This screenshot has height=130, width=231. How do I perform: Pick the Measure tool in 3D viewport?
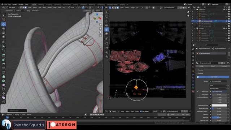pos(4,46)
